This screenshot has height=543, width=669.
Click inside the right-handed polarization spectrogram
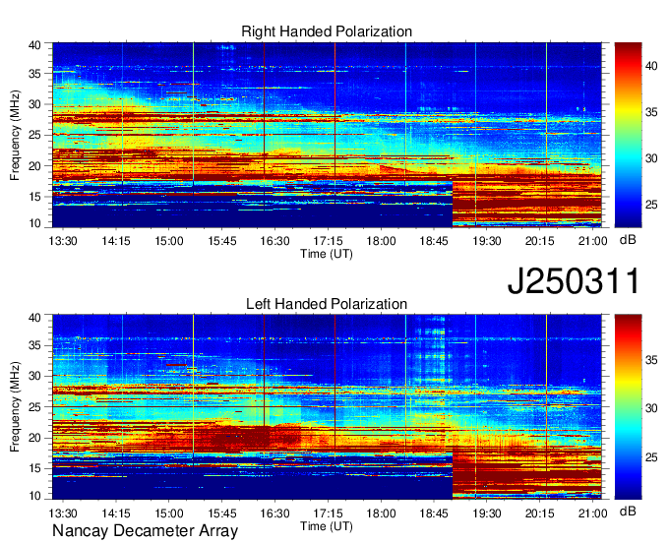pos(327,135)
